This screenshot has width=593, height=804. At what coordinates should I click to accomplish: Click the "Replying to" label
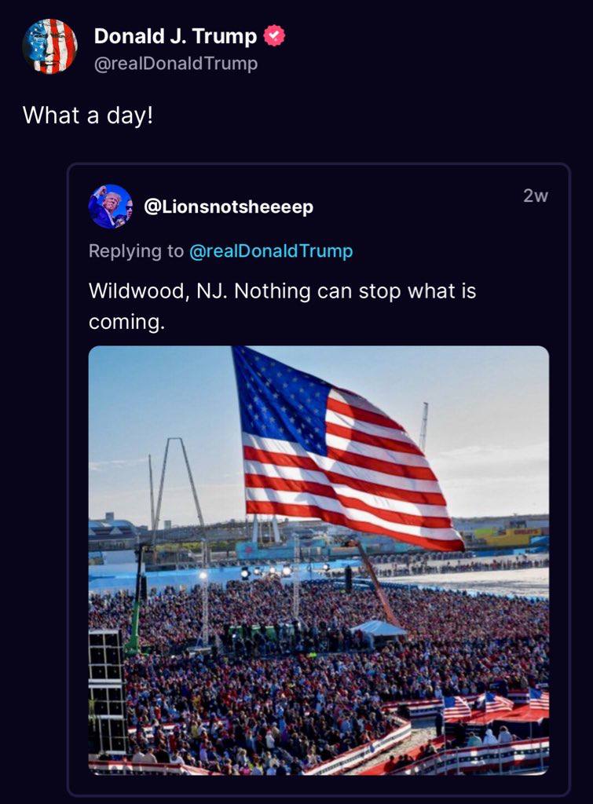click(x=136, y=251)
